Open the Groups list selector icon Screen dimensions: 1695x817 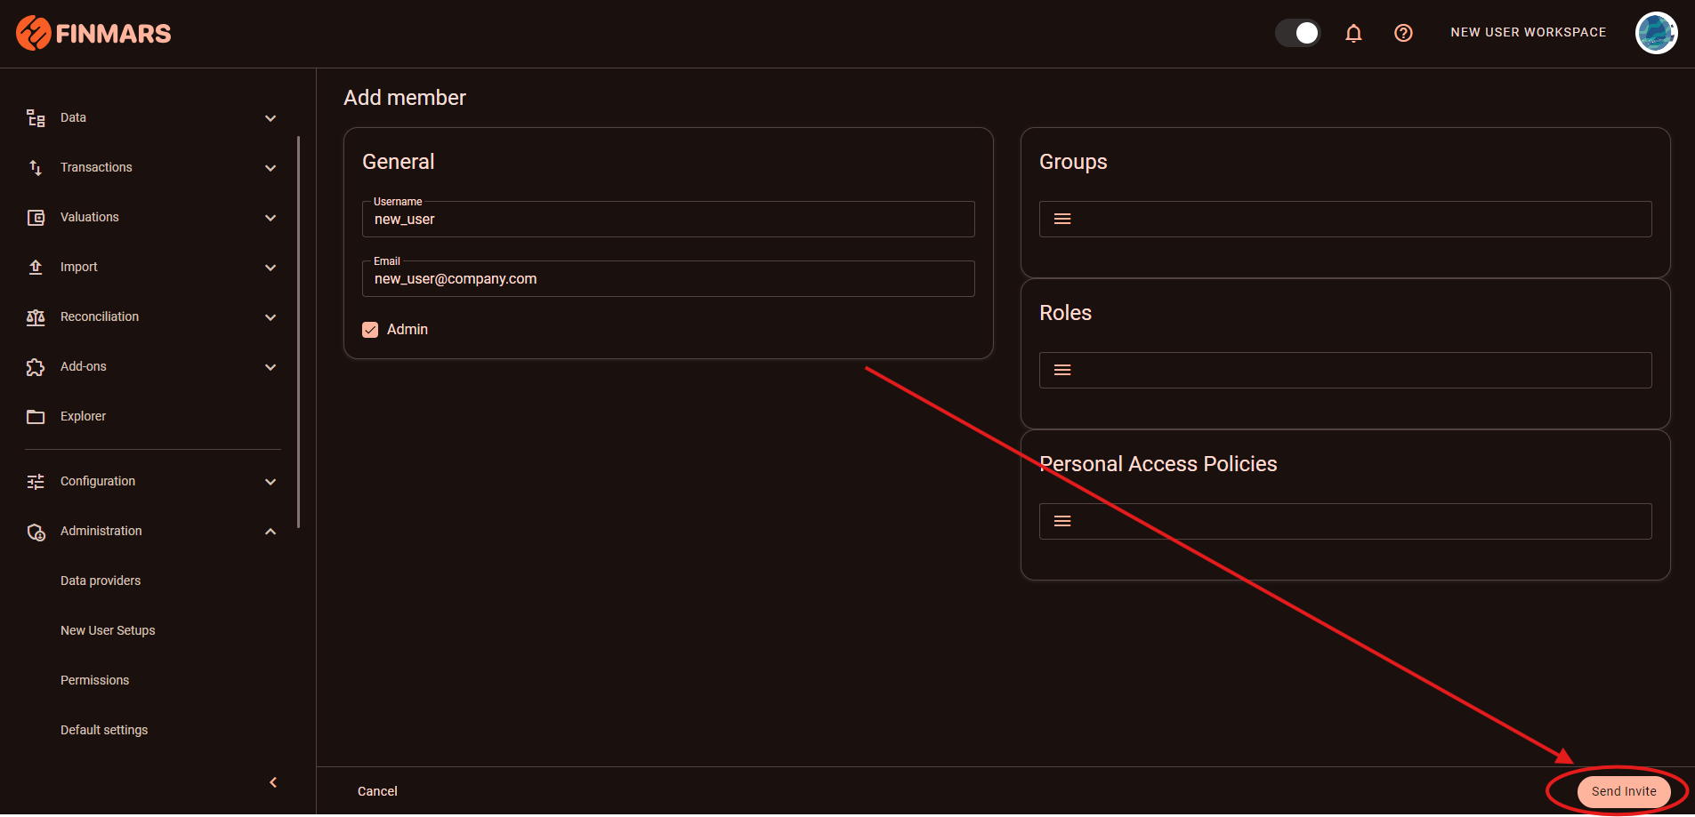(1062, 219)
